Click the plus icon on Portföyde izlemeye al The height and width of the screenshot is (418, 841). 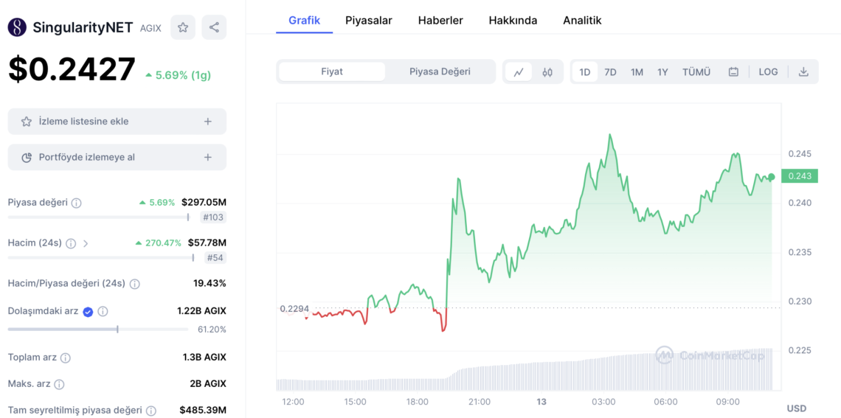coord(208,158)
